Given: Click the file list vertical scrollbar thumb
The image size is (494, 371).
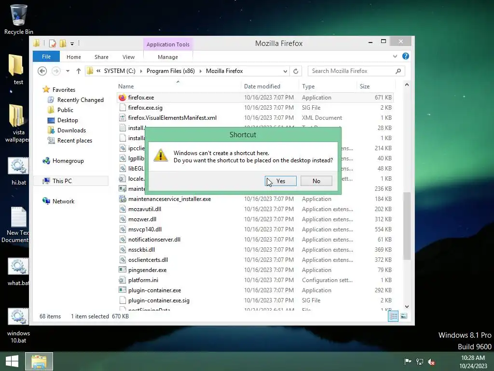Looking at the screenshot, I should pyautogui.click(x=407, y=226).
